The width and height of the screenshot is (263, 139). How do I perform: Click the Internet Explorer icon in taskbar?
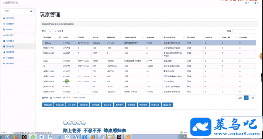coord(7,137)
